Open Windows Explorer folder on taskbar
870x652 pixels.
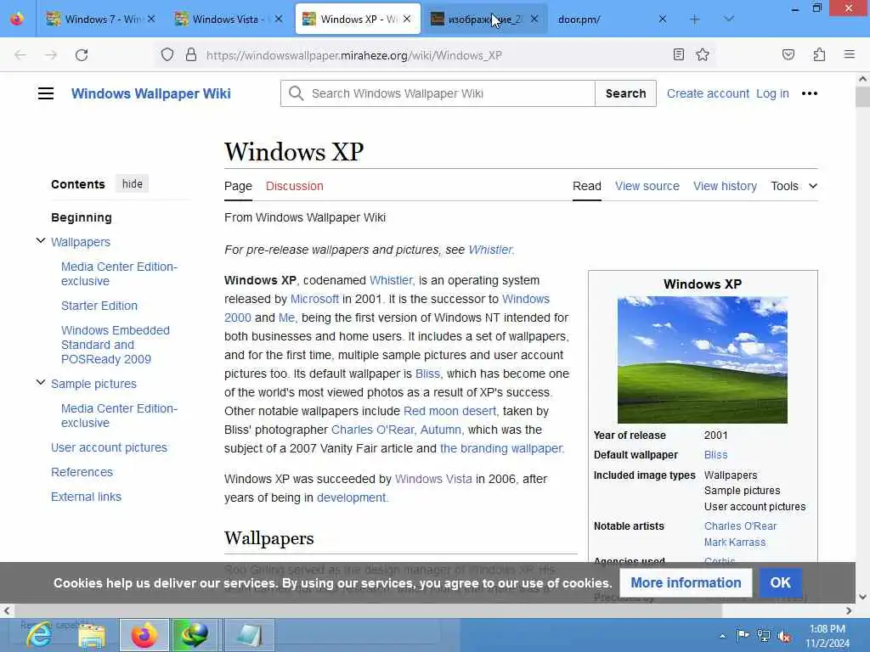[x=92, y=635]
